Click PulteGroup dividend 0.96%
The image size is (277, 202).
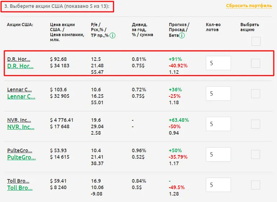[x=139, y=150]
